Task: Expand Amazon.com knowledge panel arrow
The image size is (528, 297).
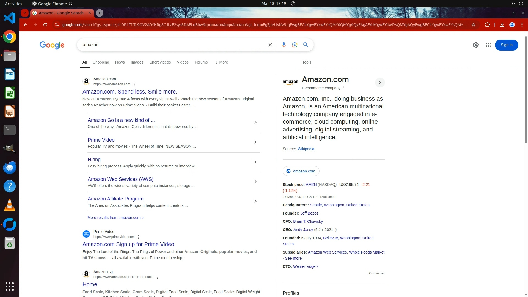Action: (380, 82)
